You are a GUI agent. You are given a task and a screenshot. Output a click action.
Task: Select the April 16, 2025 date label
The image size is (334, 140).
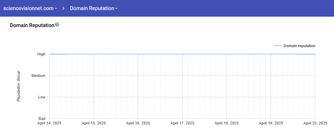pos(138,123)
